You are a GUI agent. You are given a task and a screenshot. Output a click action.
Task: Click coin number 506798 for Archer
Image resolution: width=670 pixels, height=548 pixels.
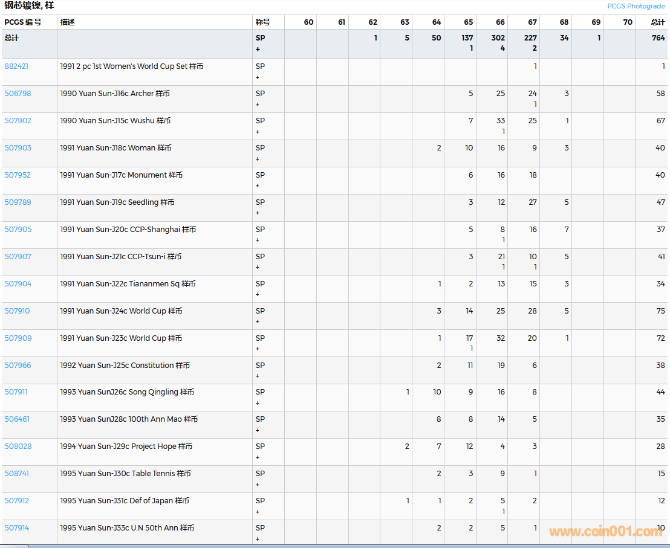18,94
